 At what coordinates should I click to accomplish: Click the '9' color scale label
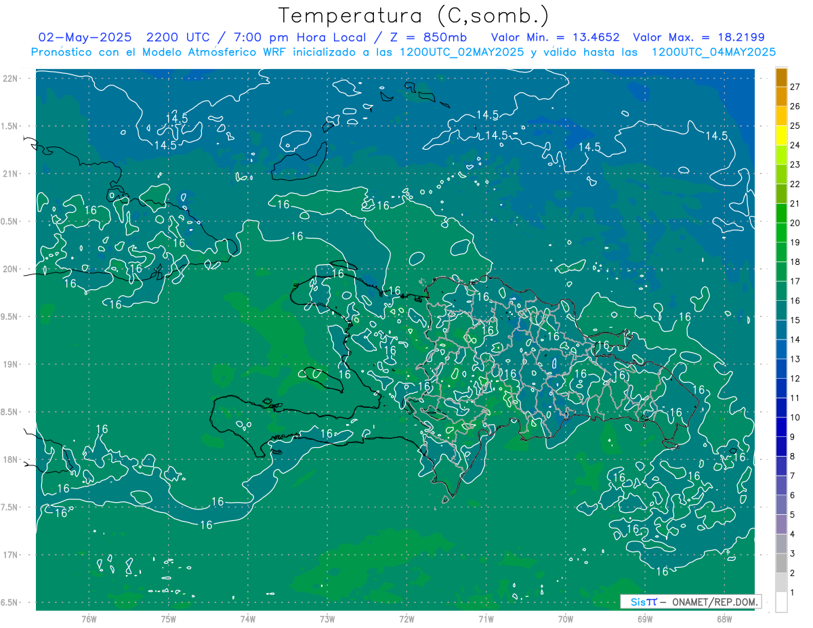[x=793, y=437]
